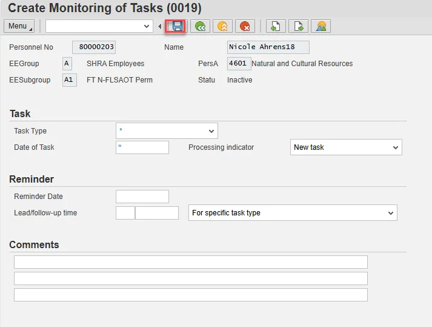The width and height of the screenshot is (432, 327).
Task: Go to the next record icon
Action: (x=298, y=26)
